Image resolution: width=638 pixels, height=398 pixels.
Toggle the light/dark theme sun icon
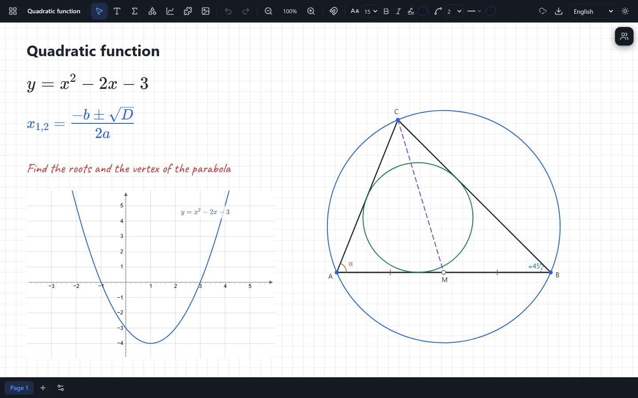point(626,11)
